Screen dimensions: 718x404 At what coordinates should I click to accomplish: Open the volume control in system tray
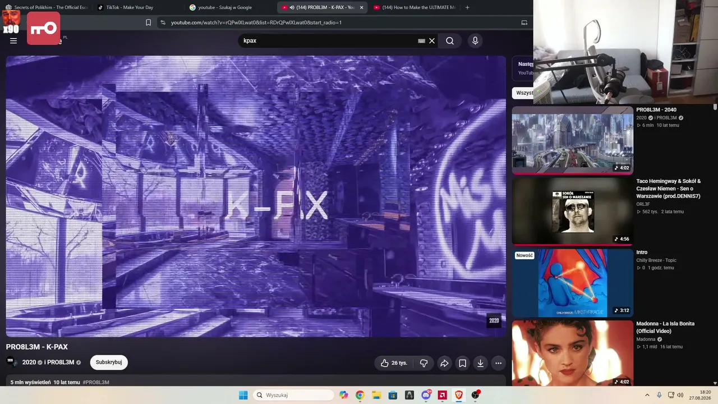click(680, 395)
